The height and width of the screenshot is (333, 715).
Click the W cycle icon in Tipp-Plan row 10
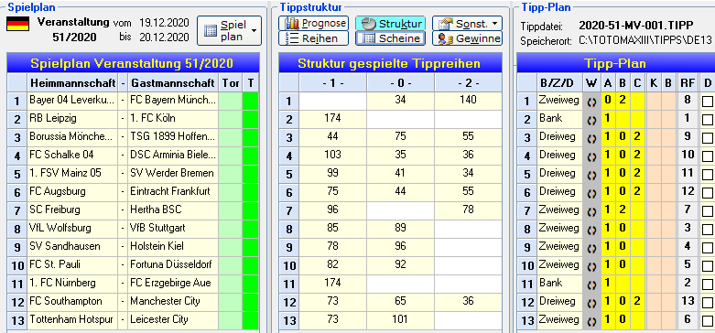tap(592, 266)
